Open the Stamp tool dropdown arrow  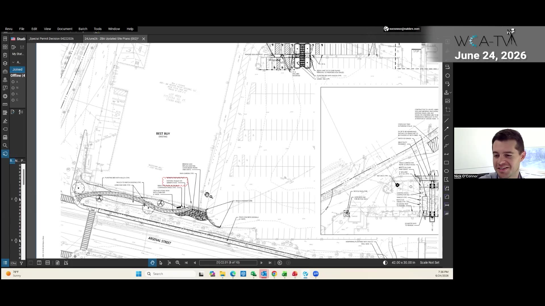[450, 93]
